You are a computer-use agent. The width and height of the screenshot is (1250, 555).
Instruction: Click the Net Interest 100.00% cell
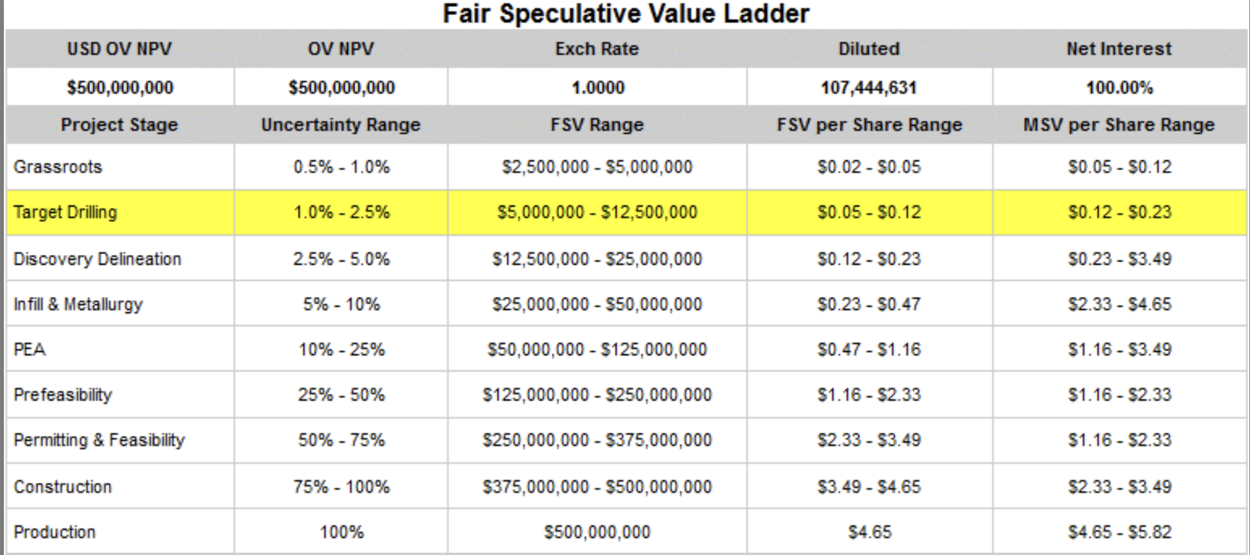click(1119, 87)
